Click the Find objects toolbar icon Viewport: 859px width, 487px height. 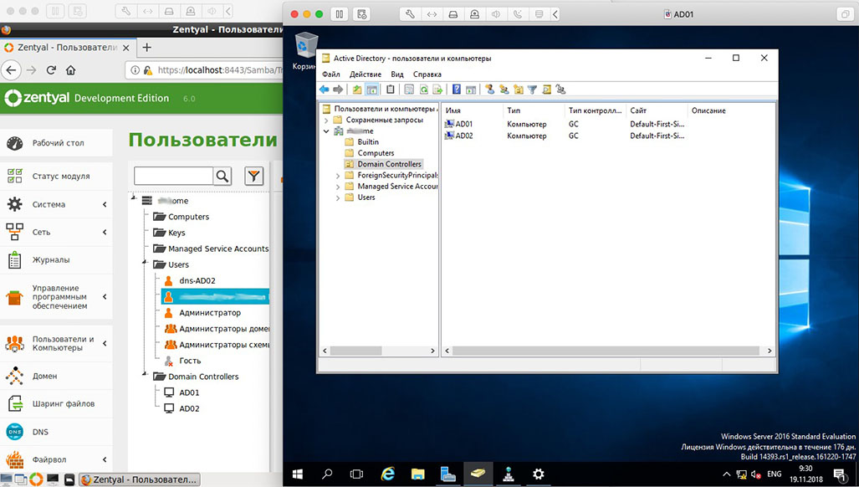point(546,90)
